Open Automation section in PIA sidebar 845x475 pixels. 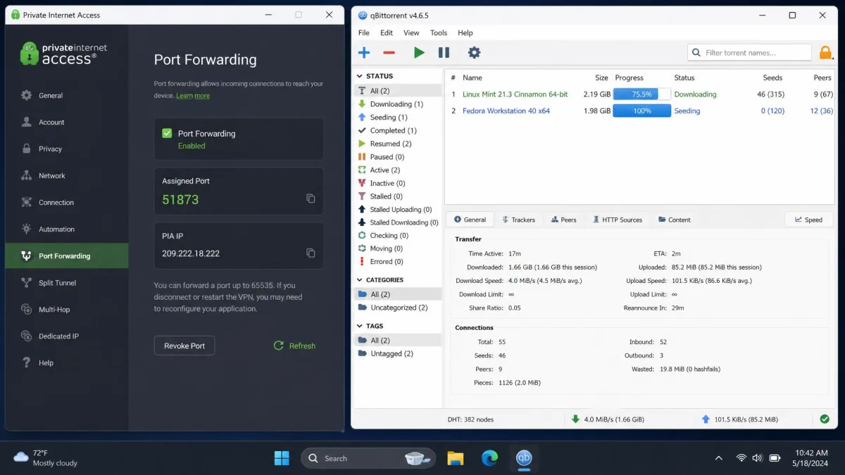click(67, 229)
